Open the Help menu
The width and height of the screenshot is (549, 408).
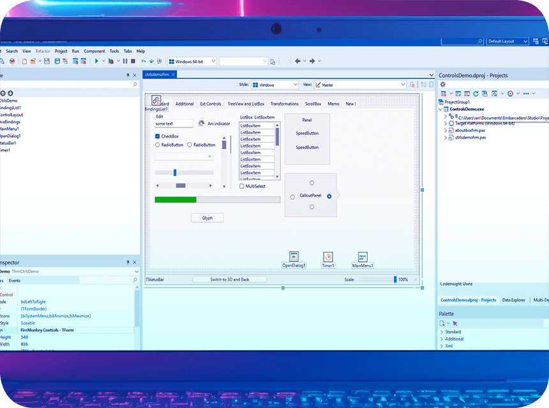pyautogui.click(x=140, y=51)
